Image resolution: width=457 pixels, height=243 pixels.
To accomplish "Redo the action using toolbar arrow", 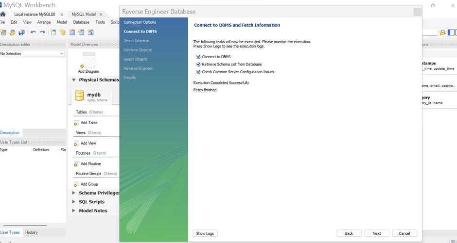I will pos(43,32).
